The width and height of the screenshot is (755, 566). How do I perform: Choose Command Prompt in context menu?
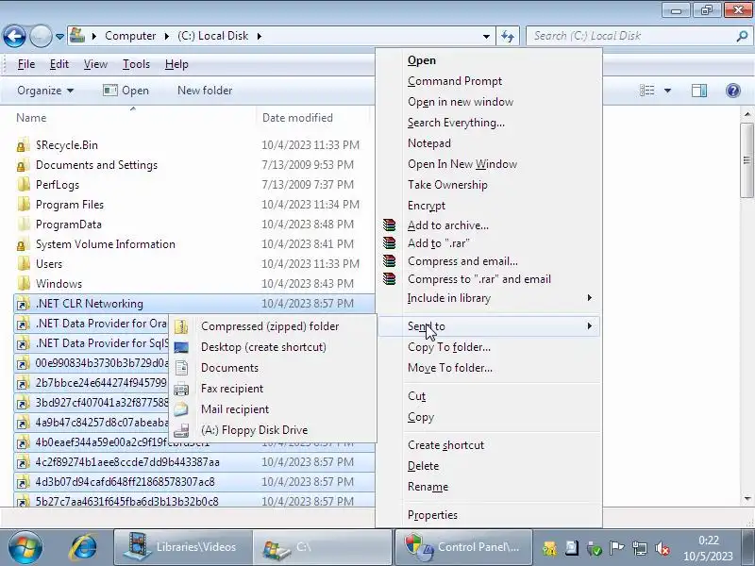click(455, 81)
